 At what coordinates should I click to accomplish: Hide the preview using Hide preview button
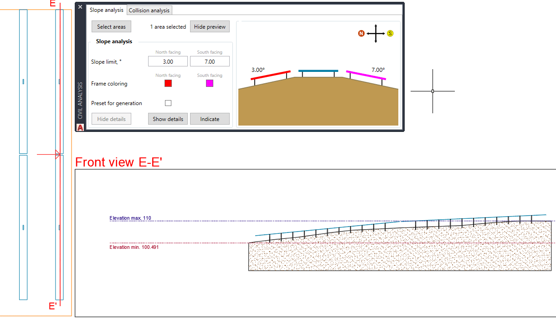pyautogui.click(x=210, y=27)
